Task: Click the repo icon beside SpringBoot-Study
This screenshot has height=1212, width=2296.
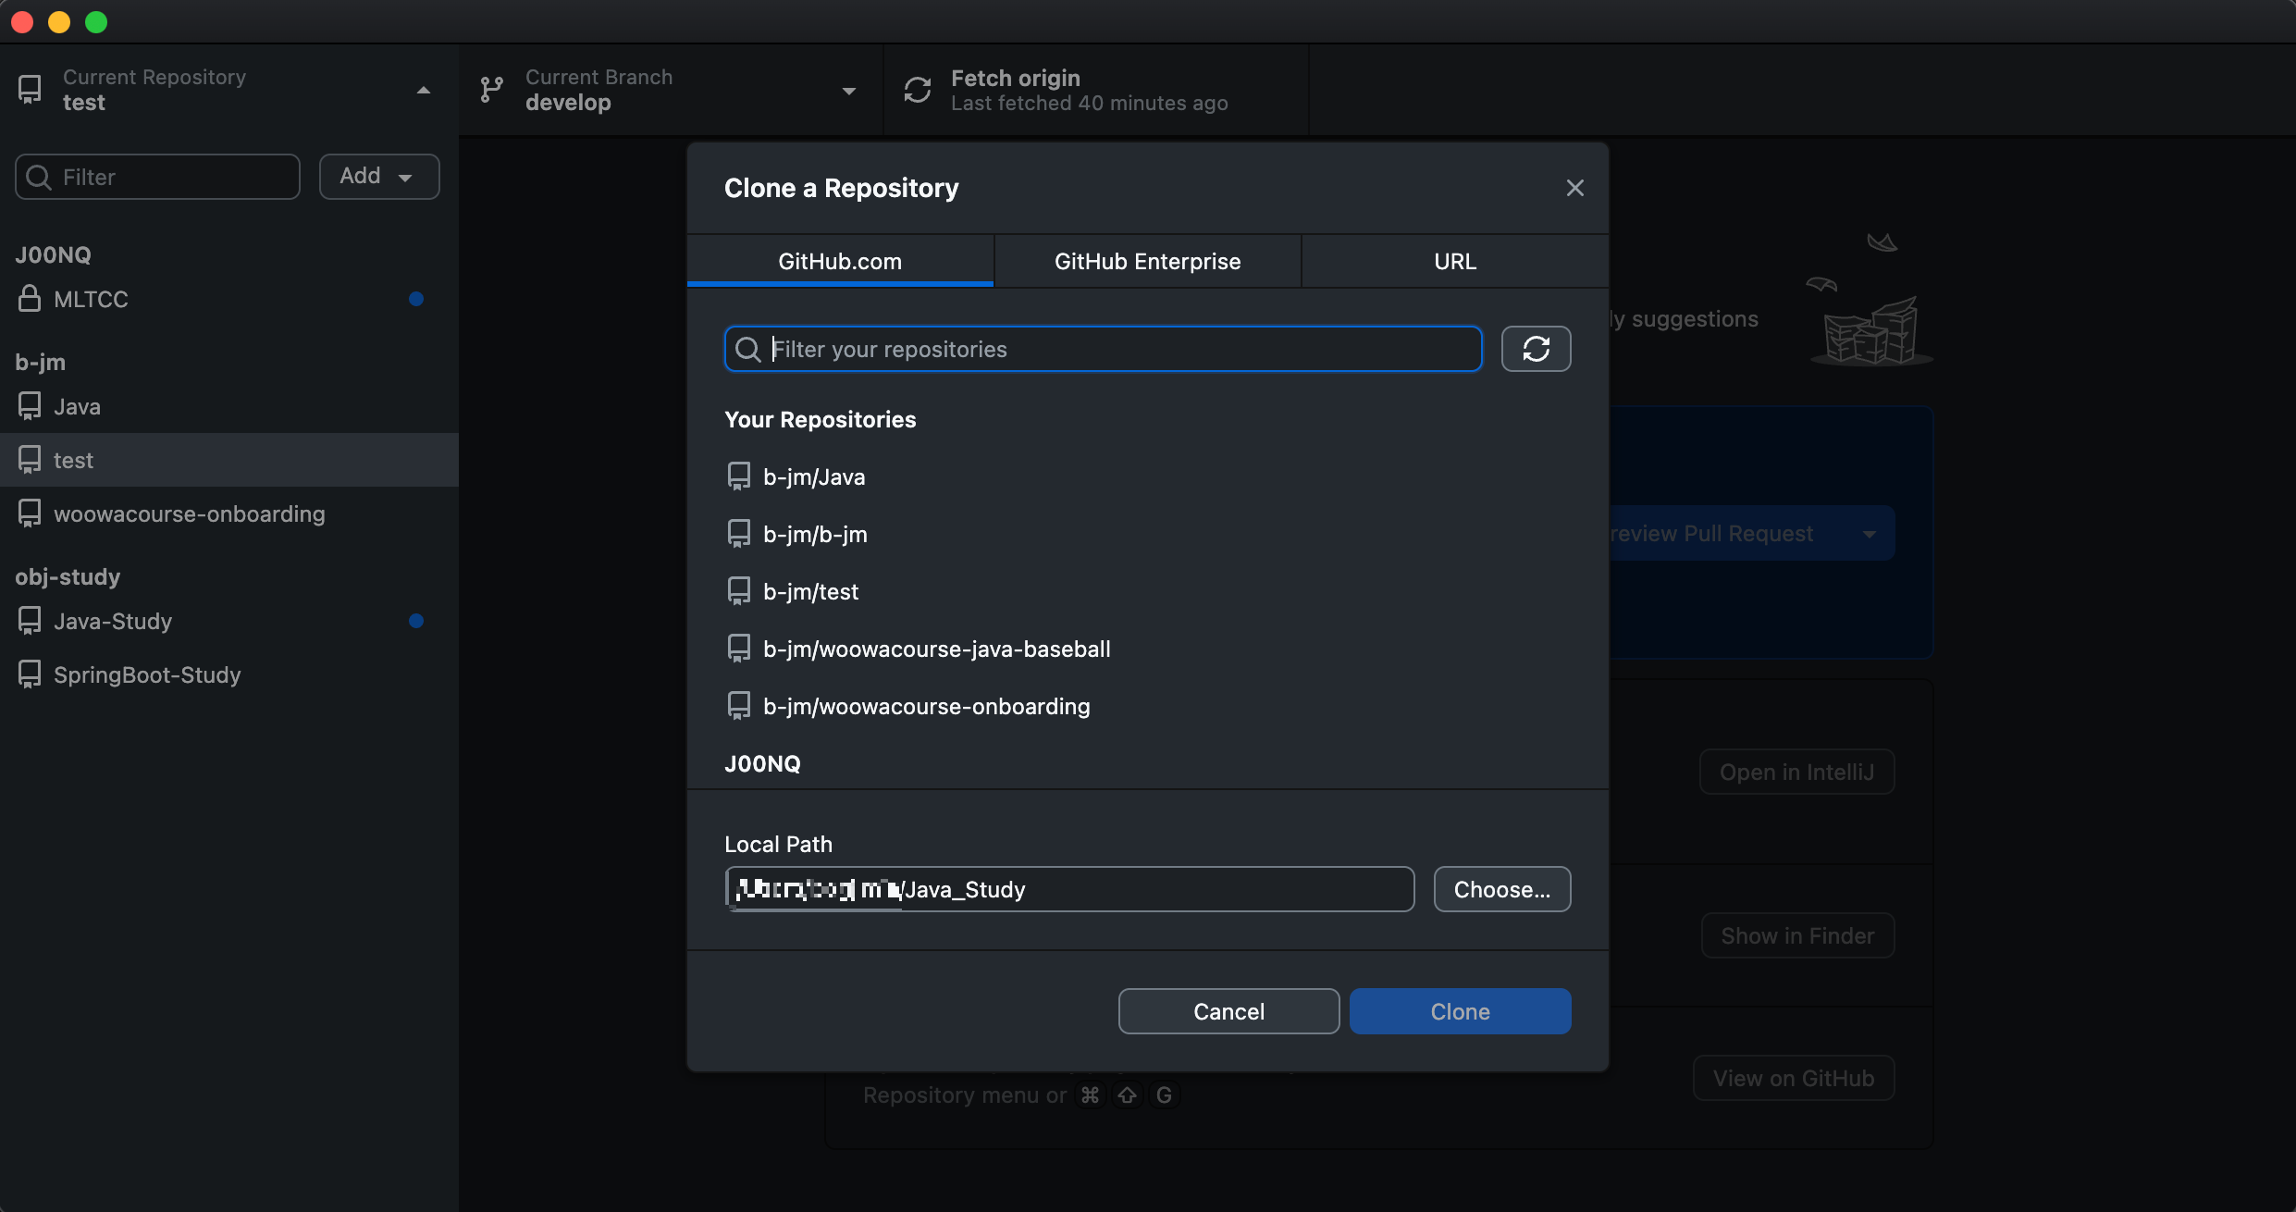Action: (x=30, y=674)
